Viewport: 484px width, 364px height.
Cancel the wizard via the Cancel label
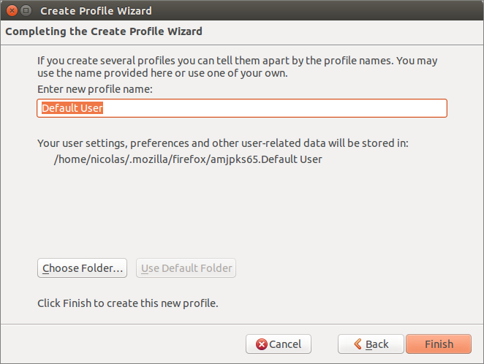tap(285, 344)
